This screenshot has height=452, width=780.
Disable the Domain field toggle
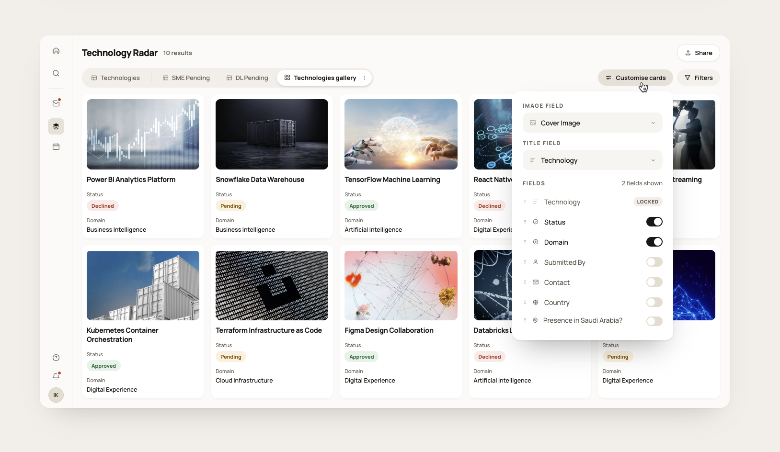click(654, 242)
